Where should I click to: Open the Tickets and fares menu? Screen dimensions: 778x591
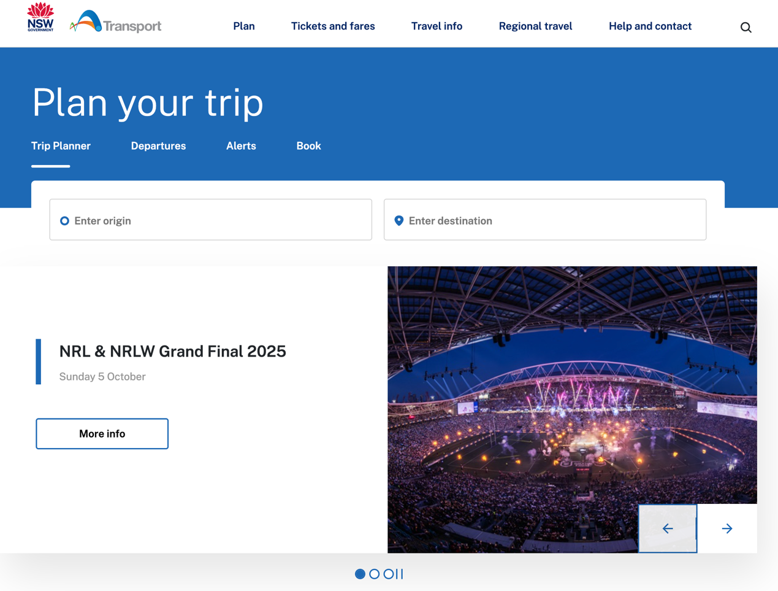click(x=333, y=26)
